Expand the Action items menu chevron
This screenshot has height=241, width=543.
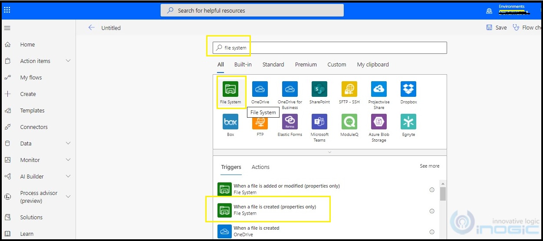pyautogui.click(x=68, y=61)
